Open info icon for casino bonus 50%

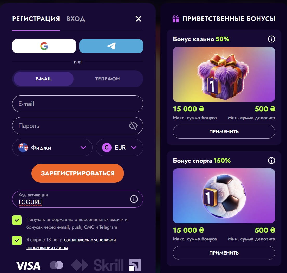point(271,39)
